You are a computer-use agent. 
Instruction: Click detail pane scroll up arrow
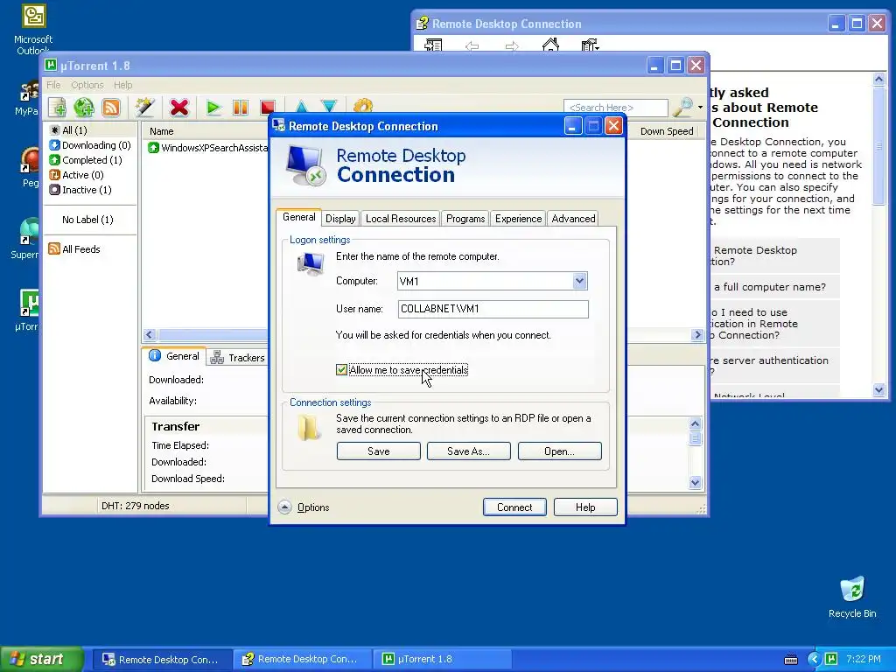(695, 423)
